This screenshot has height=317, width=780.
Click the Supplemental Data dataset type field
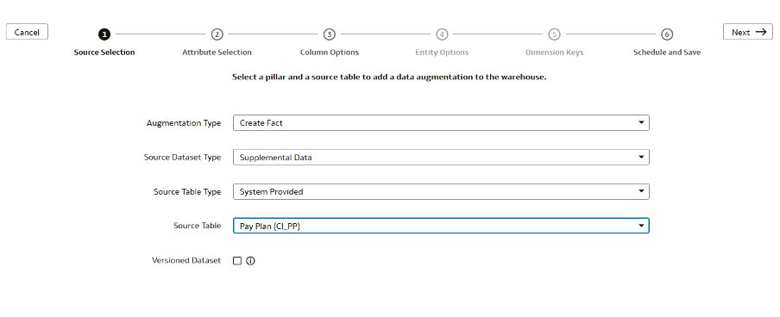441,158
